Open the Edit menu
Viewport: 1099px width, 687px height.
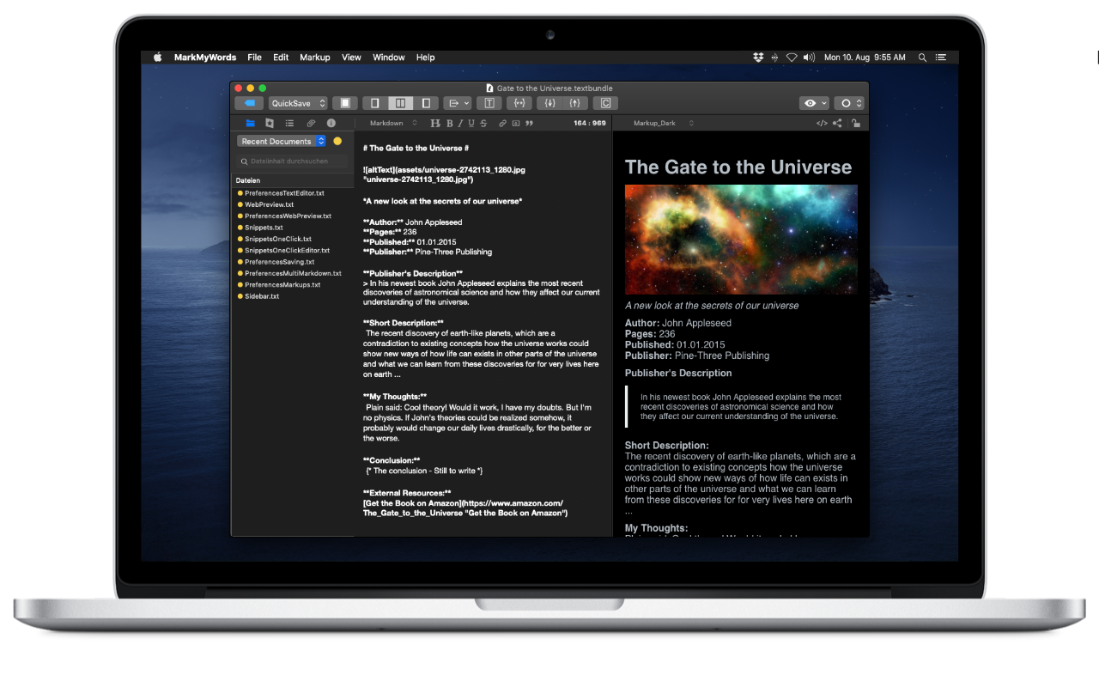pyautogui.click(x=281, y=58)
